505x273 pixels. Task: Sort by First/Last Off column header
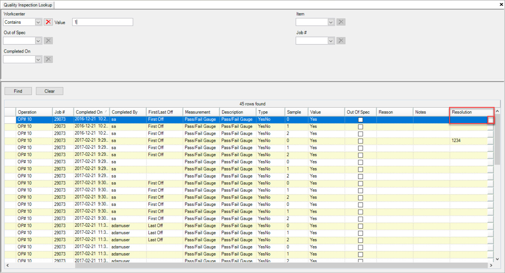(x=164, y=112)
